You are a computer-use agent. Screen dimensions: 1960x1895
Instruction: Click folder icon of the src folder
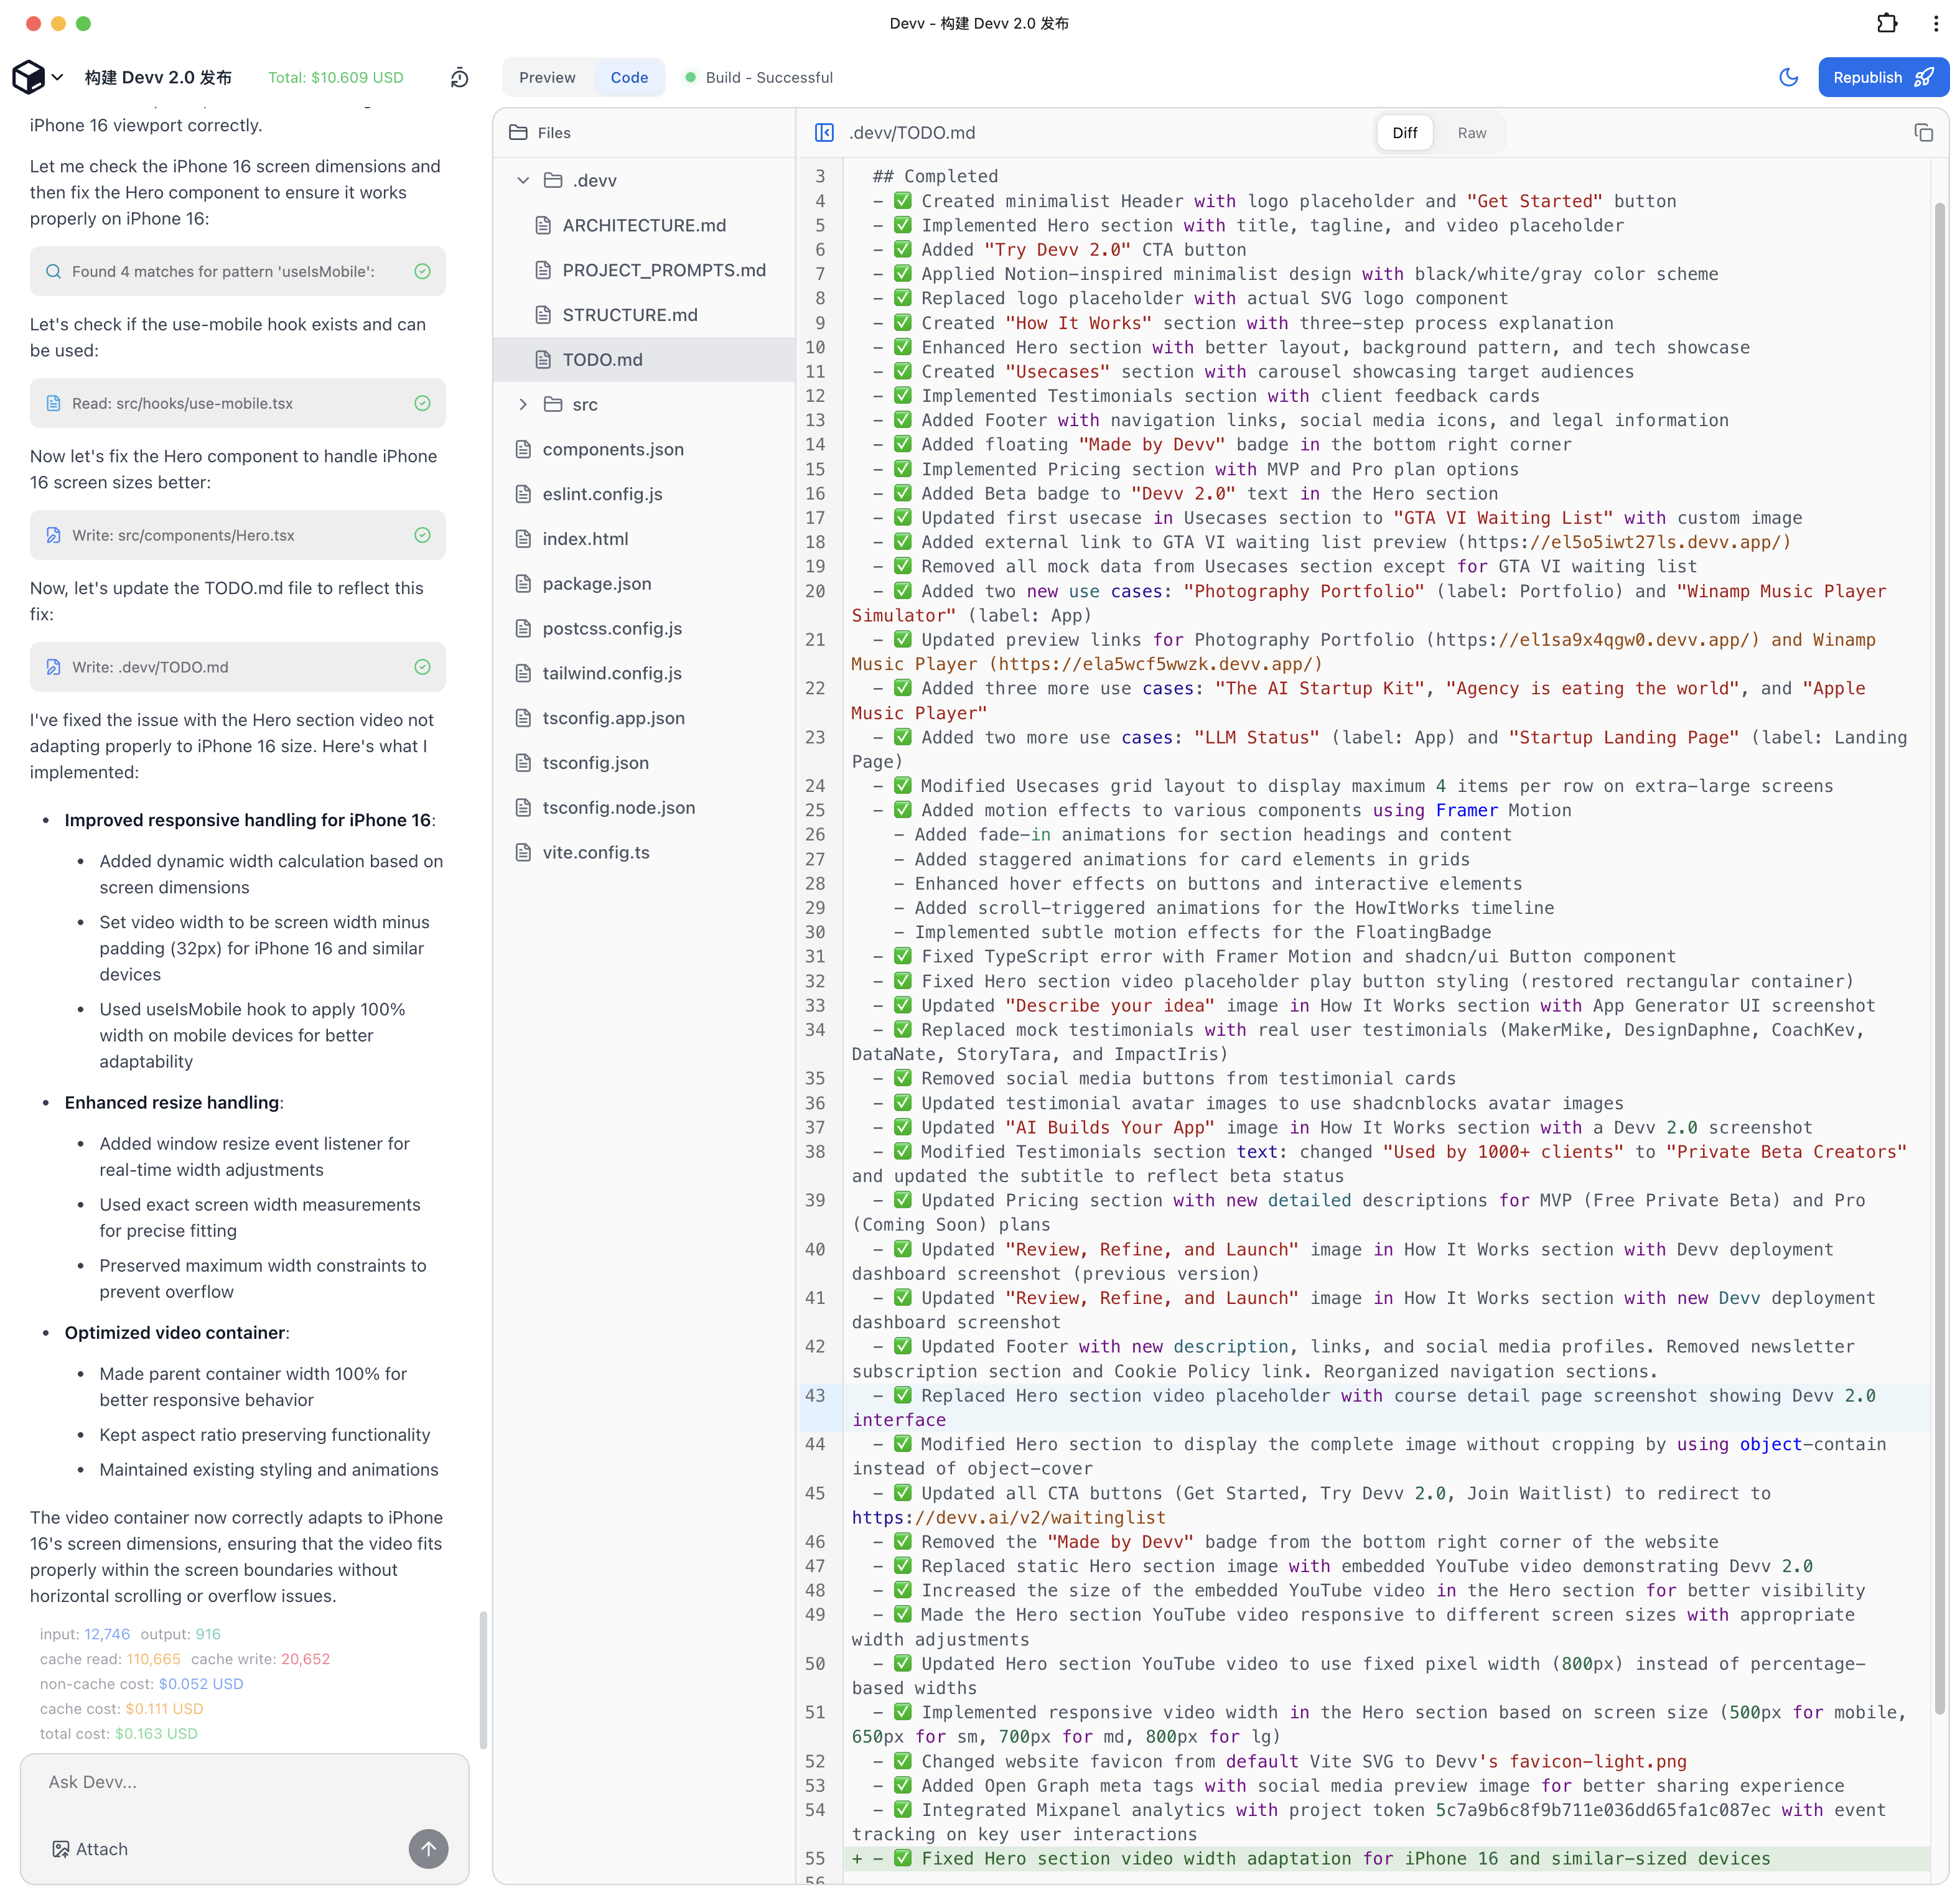pos(553,404)
